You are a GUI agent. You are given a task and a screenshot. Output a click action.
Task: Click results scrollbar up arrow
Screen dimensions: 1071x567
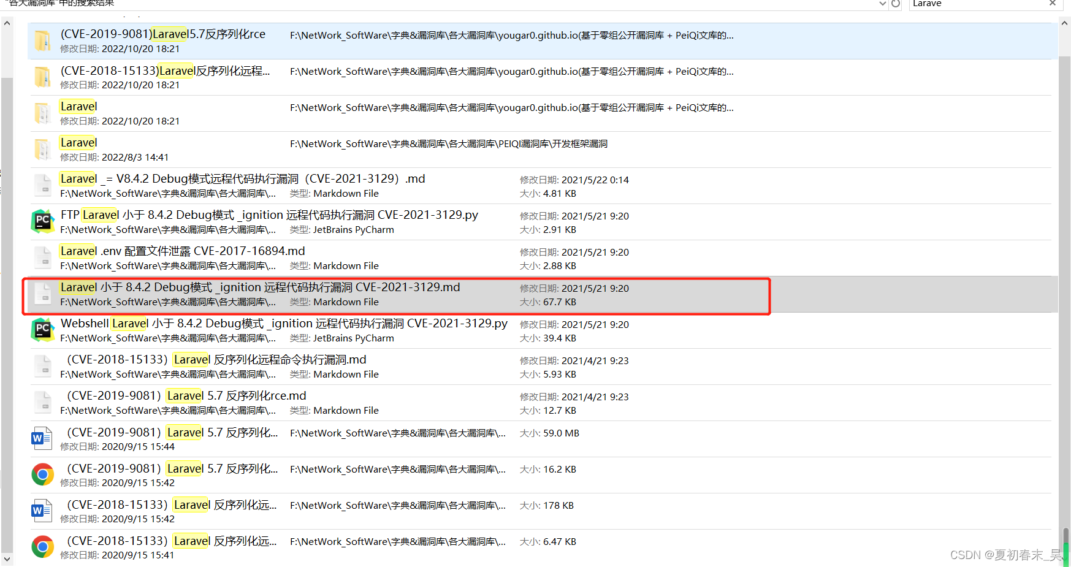(1065, 23)
